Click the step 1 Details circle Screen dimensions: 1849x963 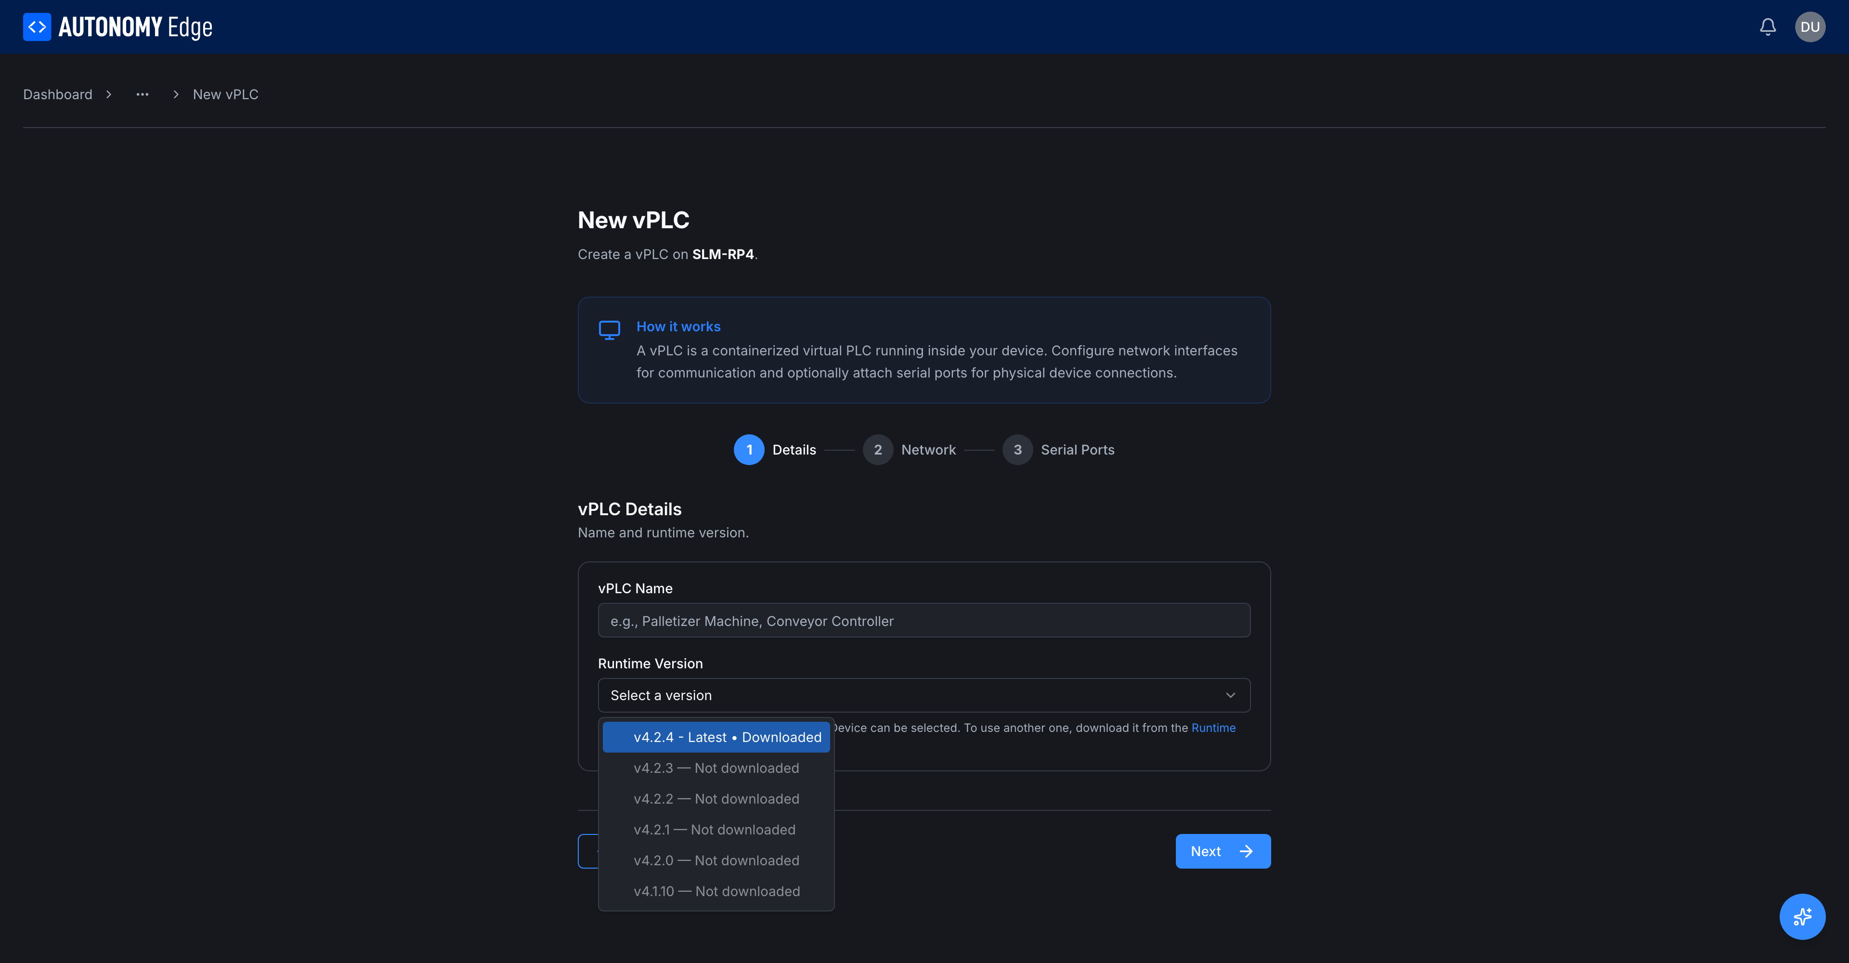[749, 450]
